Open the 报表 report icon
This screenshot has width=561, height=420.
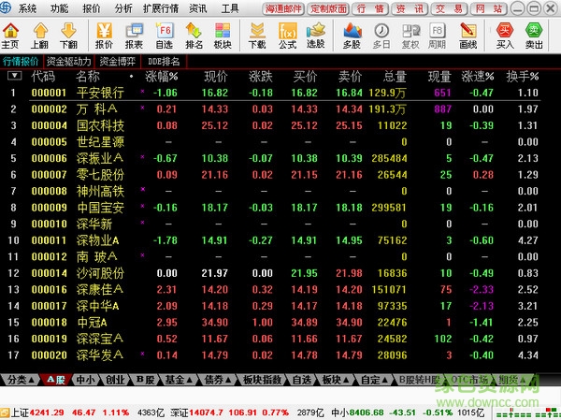[134, 36]
